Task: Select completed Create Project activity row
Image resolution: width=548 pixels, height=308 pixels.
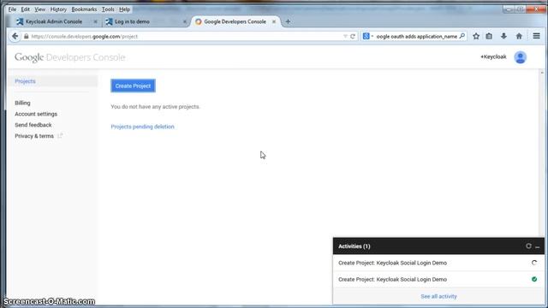Action: click(x=438, y=280)
